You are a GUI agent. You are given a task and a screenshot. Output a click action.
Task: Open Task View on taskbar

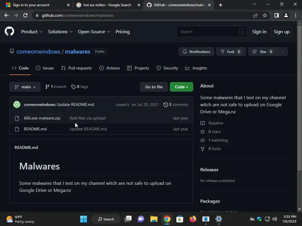(128, 219)
